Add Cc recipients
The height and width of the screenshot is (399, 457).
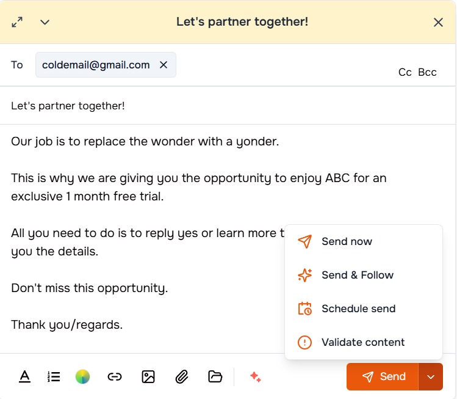405,72
